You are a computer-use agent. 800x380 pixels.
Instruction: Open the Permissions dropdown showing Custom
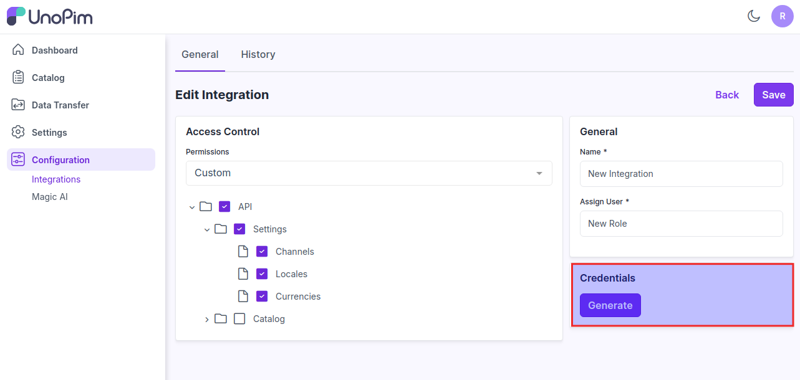(369, 173)
